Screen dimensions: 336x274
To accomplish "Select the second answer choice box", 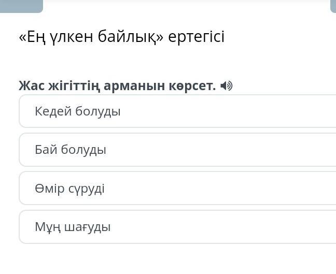I will [x=176, y=150].
